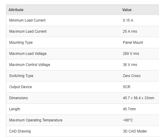
Task: Select the Maximum Load Current row label
Action: tap(28, 31)
